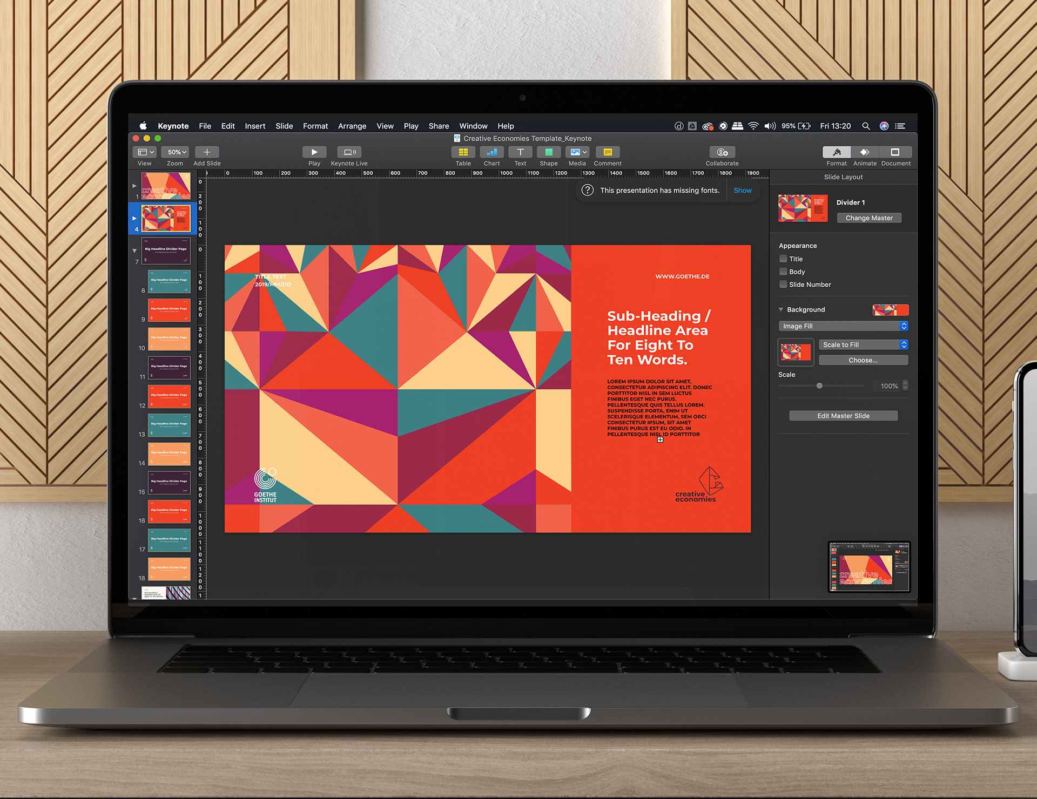Open the Collaborate icon
This screenshot has height=799, width=1037.
coord(722,152)
